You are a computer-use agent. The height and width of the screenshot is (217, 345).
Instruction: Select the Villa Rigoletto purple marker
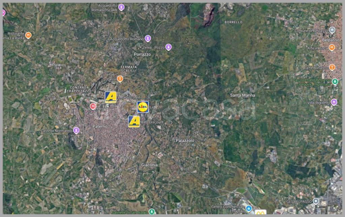[x=334, y=102]
